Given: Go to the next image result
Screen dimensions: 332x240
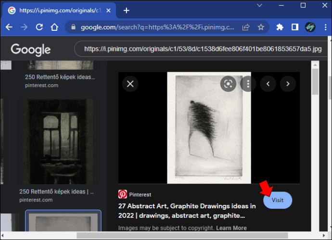Looking at the screenshot, I should pos(288,84).
